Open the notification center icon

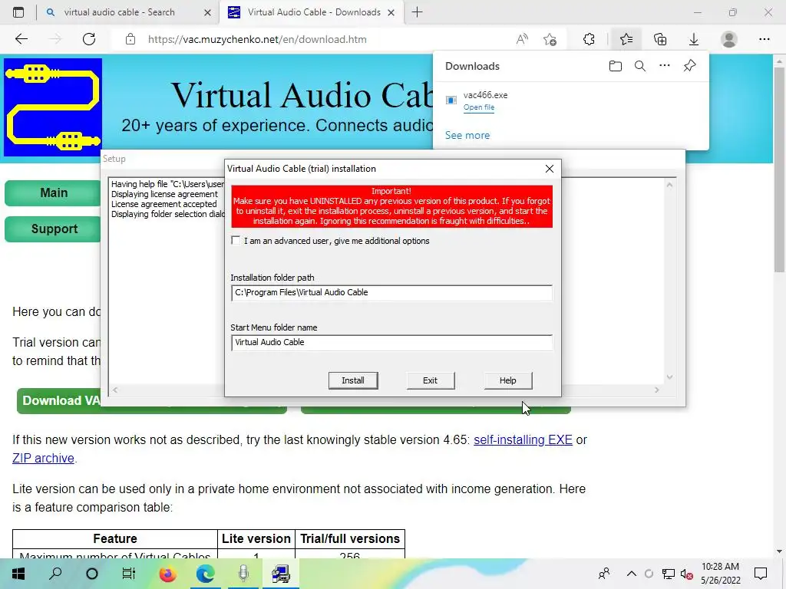click(761, 574)
